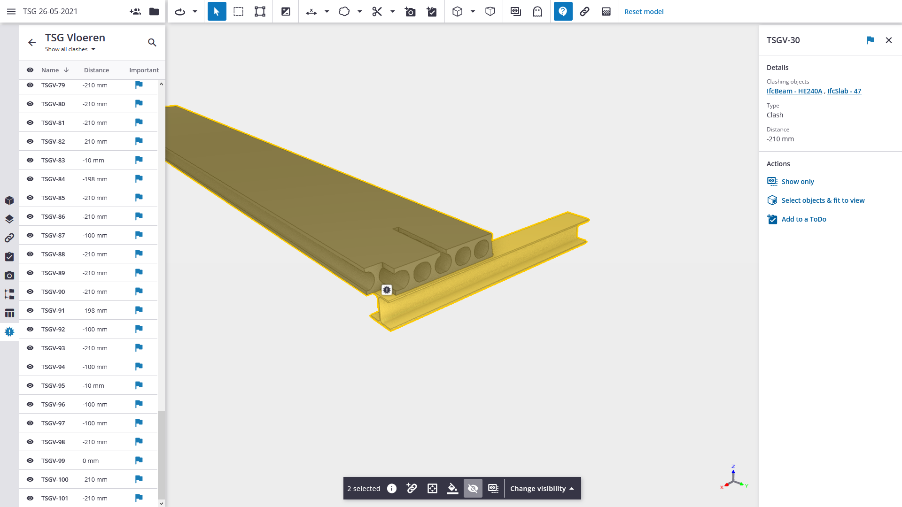The height and width of the screenshot is (507, 902).
Task: Open the measure tool
Action: click(311, 11)
